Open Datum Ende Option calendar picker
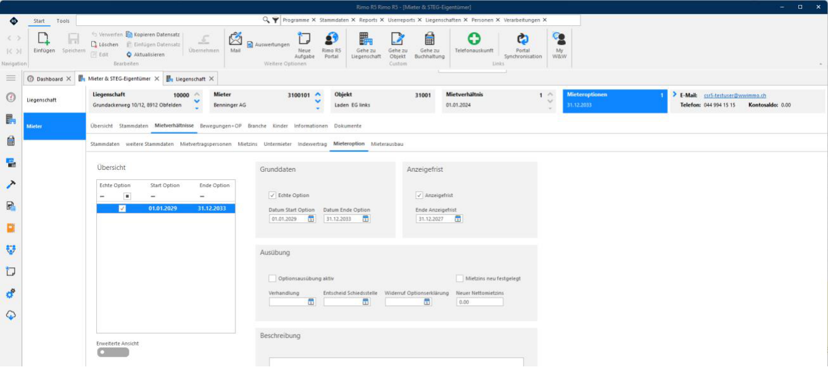This screenshot has height=367, width=828. [365, 219]
